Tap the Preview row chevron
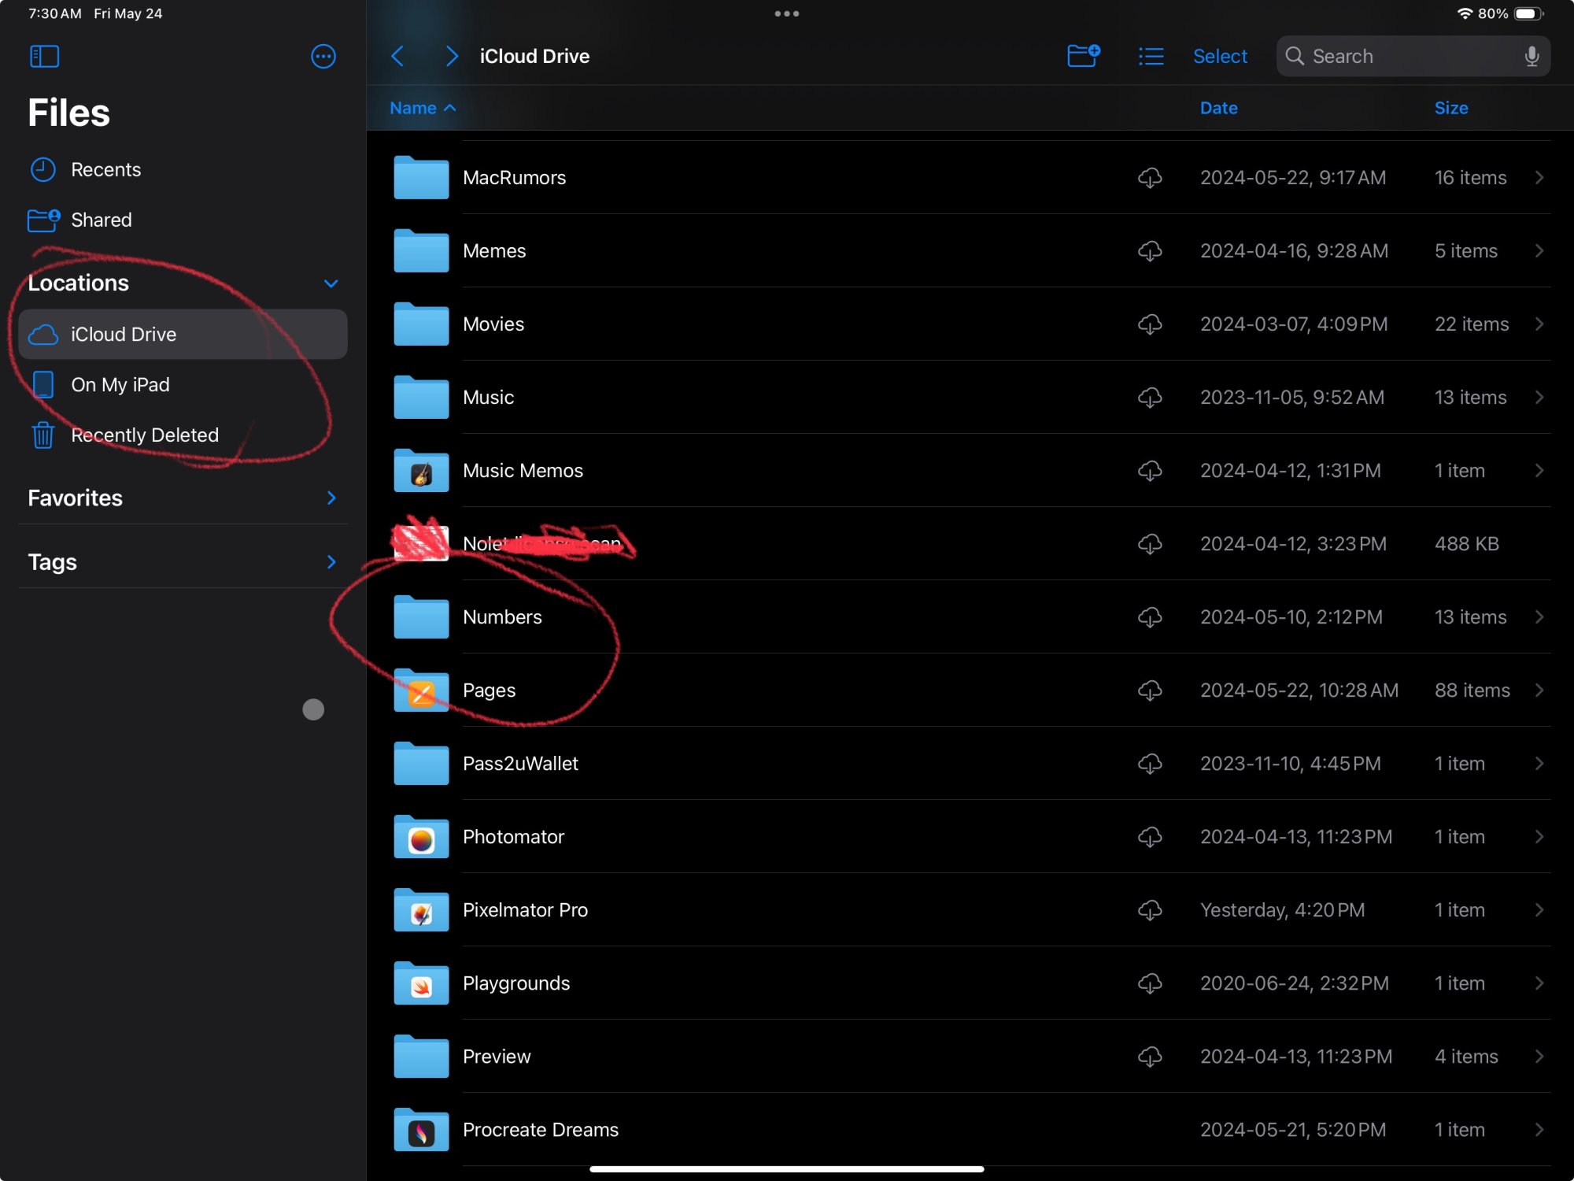This screenshot has width=1574, height=1181. pyautogui.click(x=1539, y=1056)
